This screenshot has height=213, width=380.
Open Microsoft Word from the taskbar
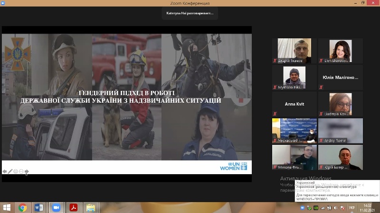pos(39,207)
